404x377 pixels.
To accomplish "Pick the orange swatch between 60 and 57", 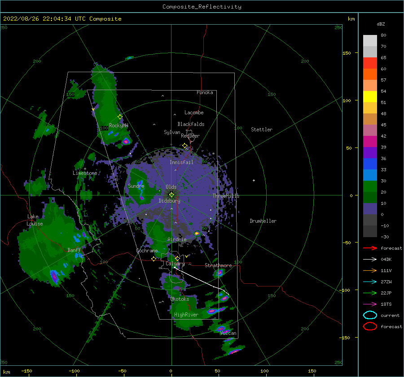I will click(x=370, y=74).
